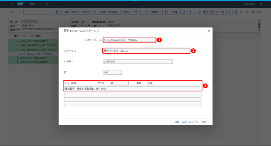Expand the command field combo box
The height and width of the screenshot is (146, 271).
[53, 12]
